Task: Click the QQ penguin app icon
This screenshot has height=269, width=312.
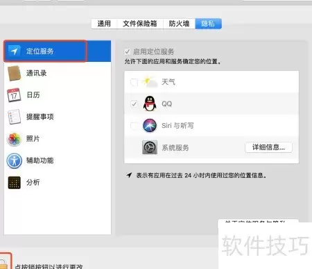Action: point(150,104)
